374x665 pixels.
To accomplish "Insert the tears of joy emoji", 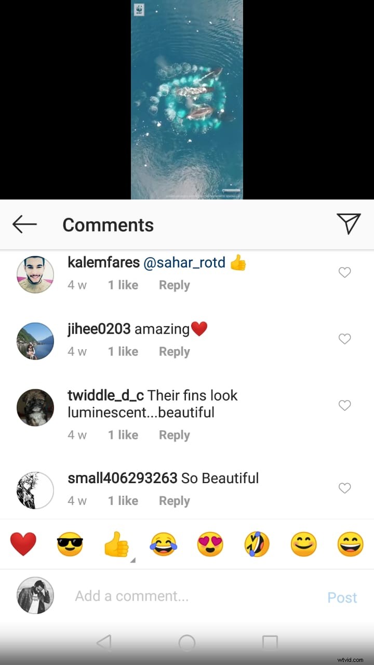I will click(x=164, y=544).
